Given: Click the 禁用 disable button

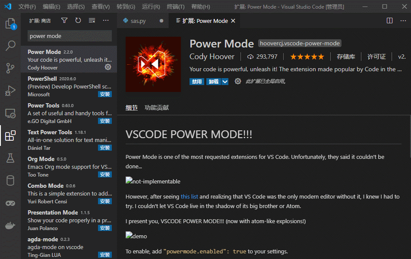Looking at the screenshot, I should pos(197,82).
